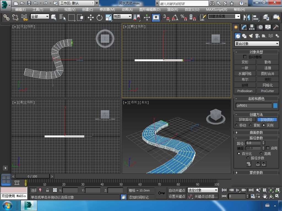Select the Lights category icon

point(251,36)
